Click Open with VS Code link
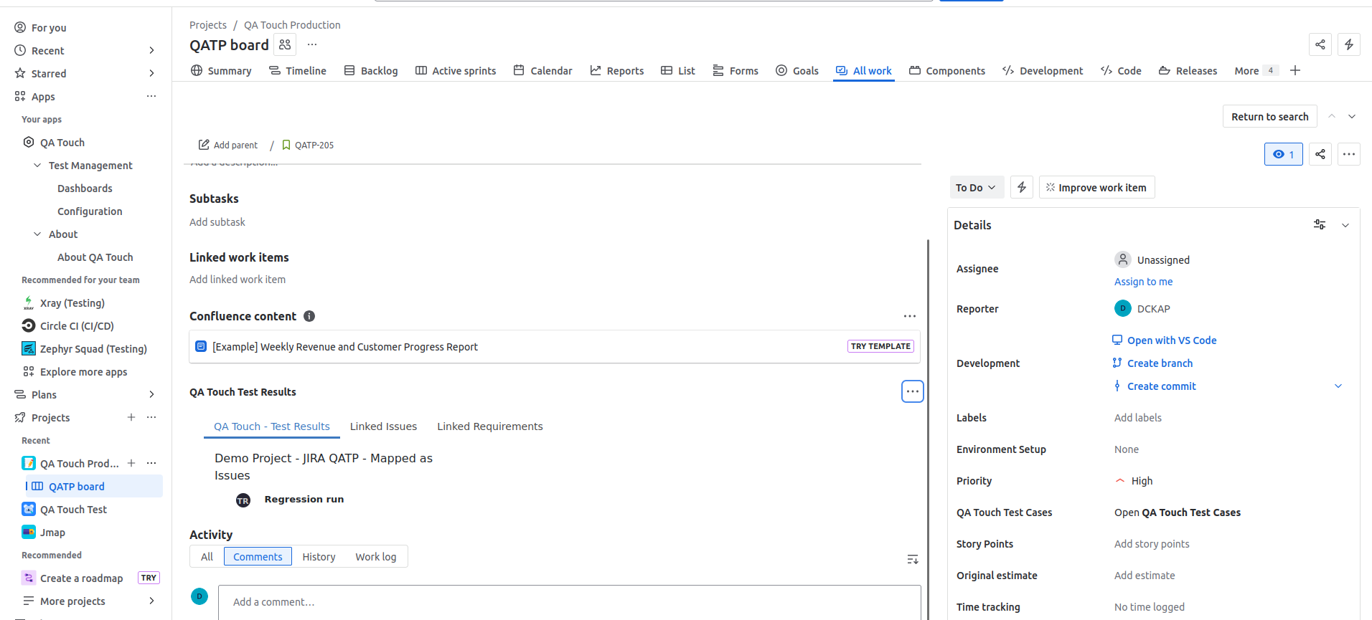This screenshot has height=620, width=1372. tap(1165, 340)
